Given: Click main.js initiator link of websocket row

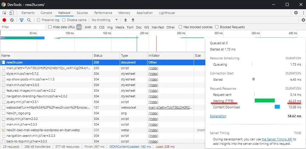Looking at the screenshot, I should pyautogui.click(x=170, y=107).
